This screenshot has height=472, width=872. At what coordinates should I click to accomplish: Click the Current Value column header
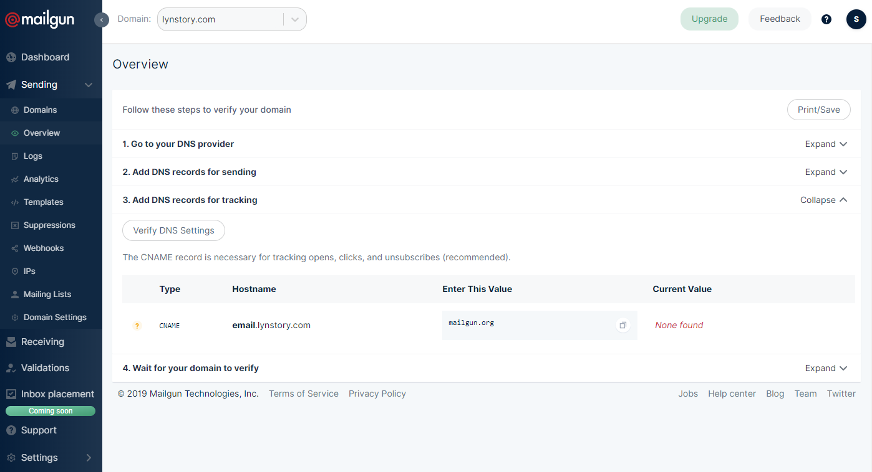tap(682, 289)
